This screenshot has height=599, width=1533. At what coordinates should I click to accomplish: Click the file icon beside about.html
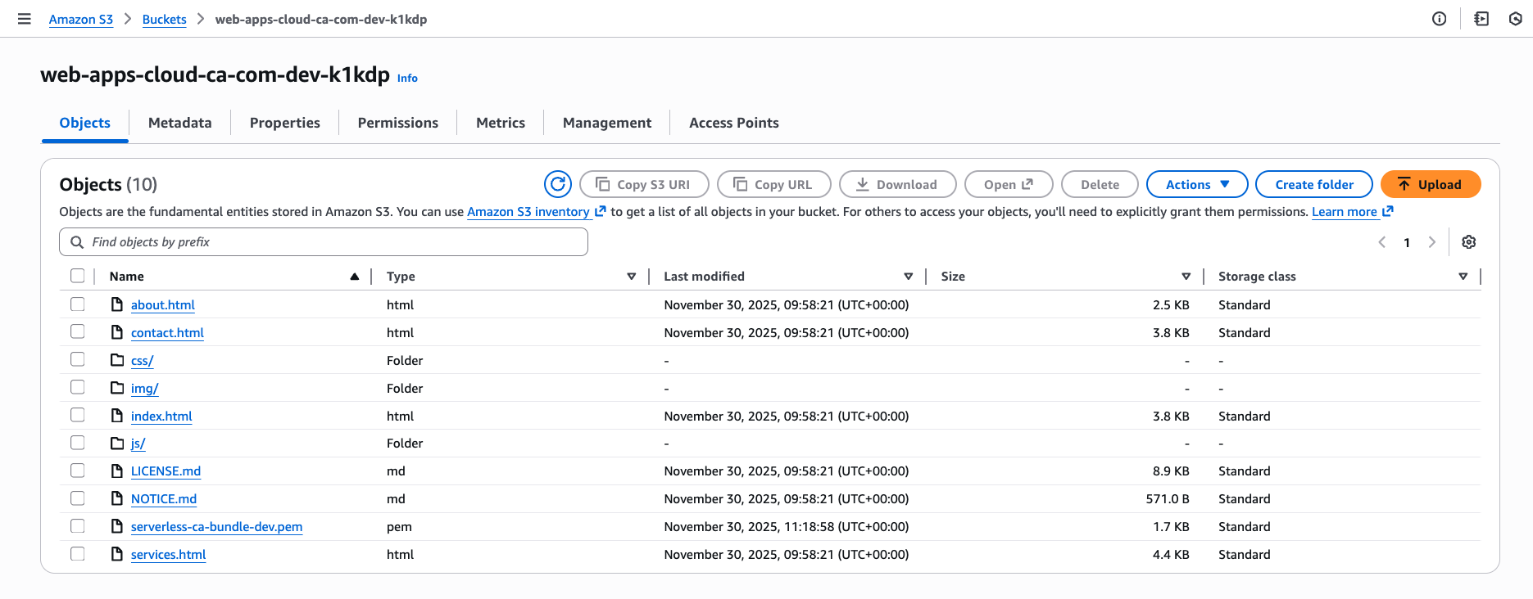117,304
